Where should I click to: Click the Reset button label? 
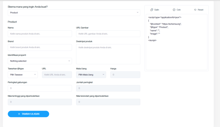200,10
